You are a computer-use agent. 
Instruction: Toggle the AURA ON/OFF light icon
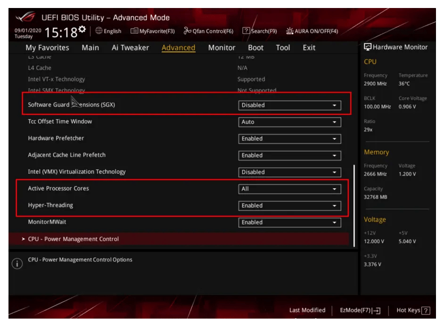tap(289, 31)
